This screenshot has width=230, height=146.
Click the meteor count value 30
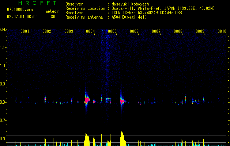[x=53, y=17]
